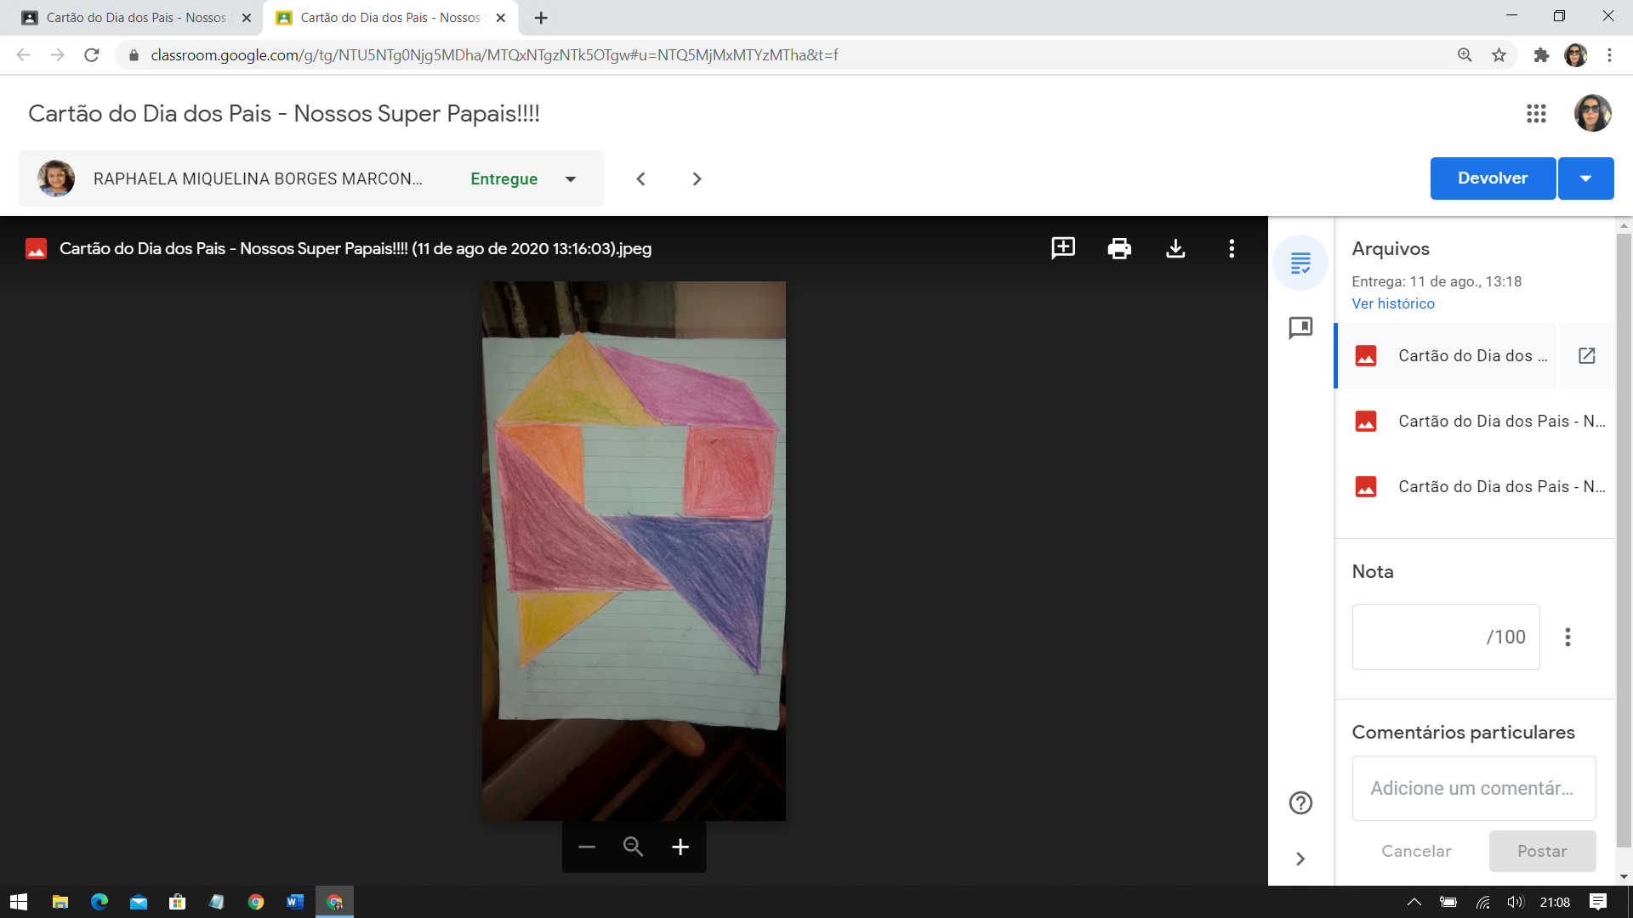
Task: Add a comment to the image file
Action: (1063, 248)
